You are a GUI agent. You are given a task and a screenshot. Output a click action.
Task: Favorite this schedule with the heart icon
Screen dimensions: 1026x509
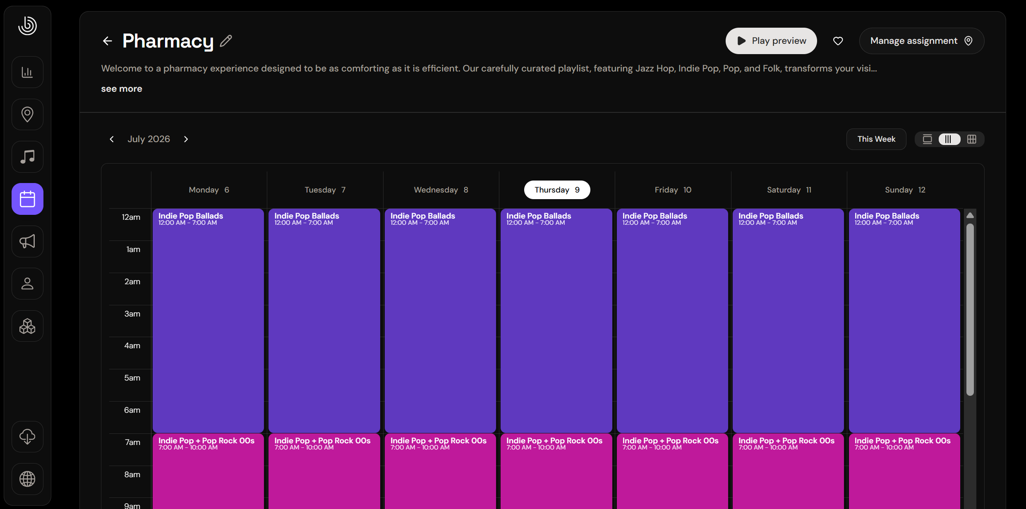(838, 41)
